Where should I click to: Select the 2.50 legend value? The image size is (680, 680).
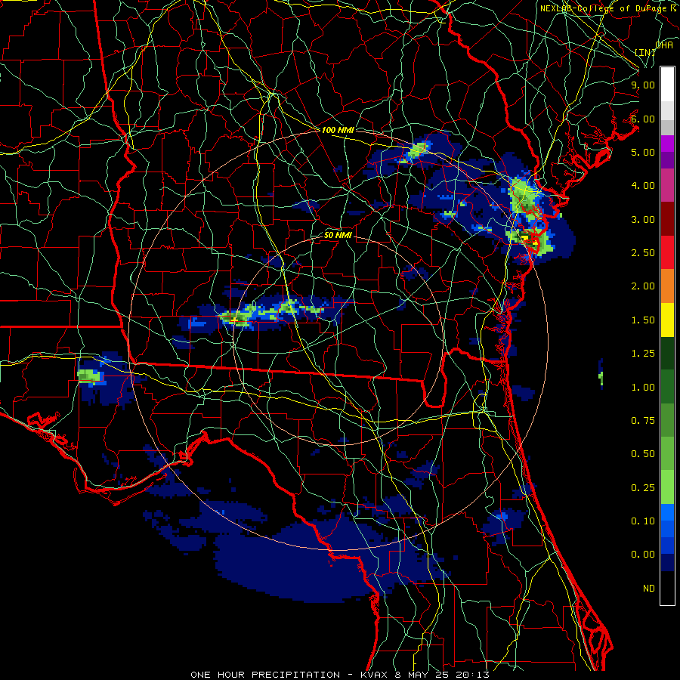[x=643, y=253]
